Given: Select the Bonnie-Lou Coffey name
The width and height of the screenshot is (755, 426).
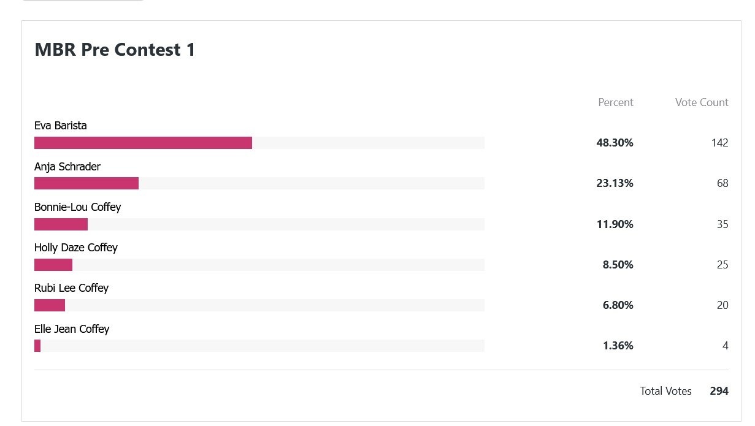Looking at the screenshot, I should click(x=78, y=207).
